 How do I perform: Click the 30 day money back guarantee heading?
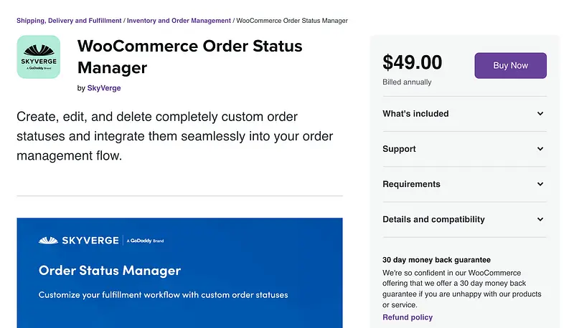click(x=436, y=260)
